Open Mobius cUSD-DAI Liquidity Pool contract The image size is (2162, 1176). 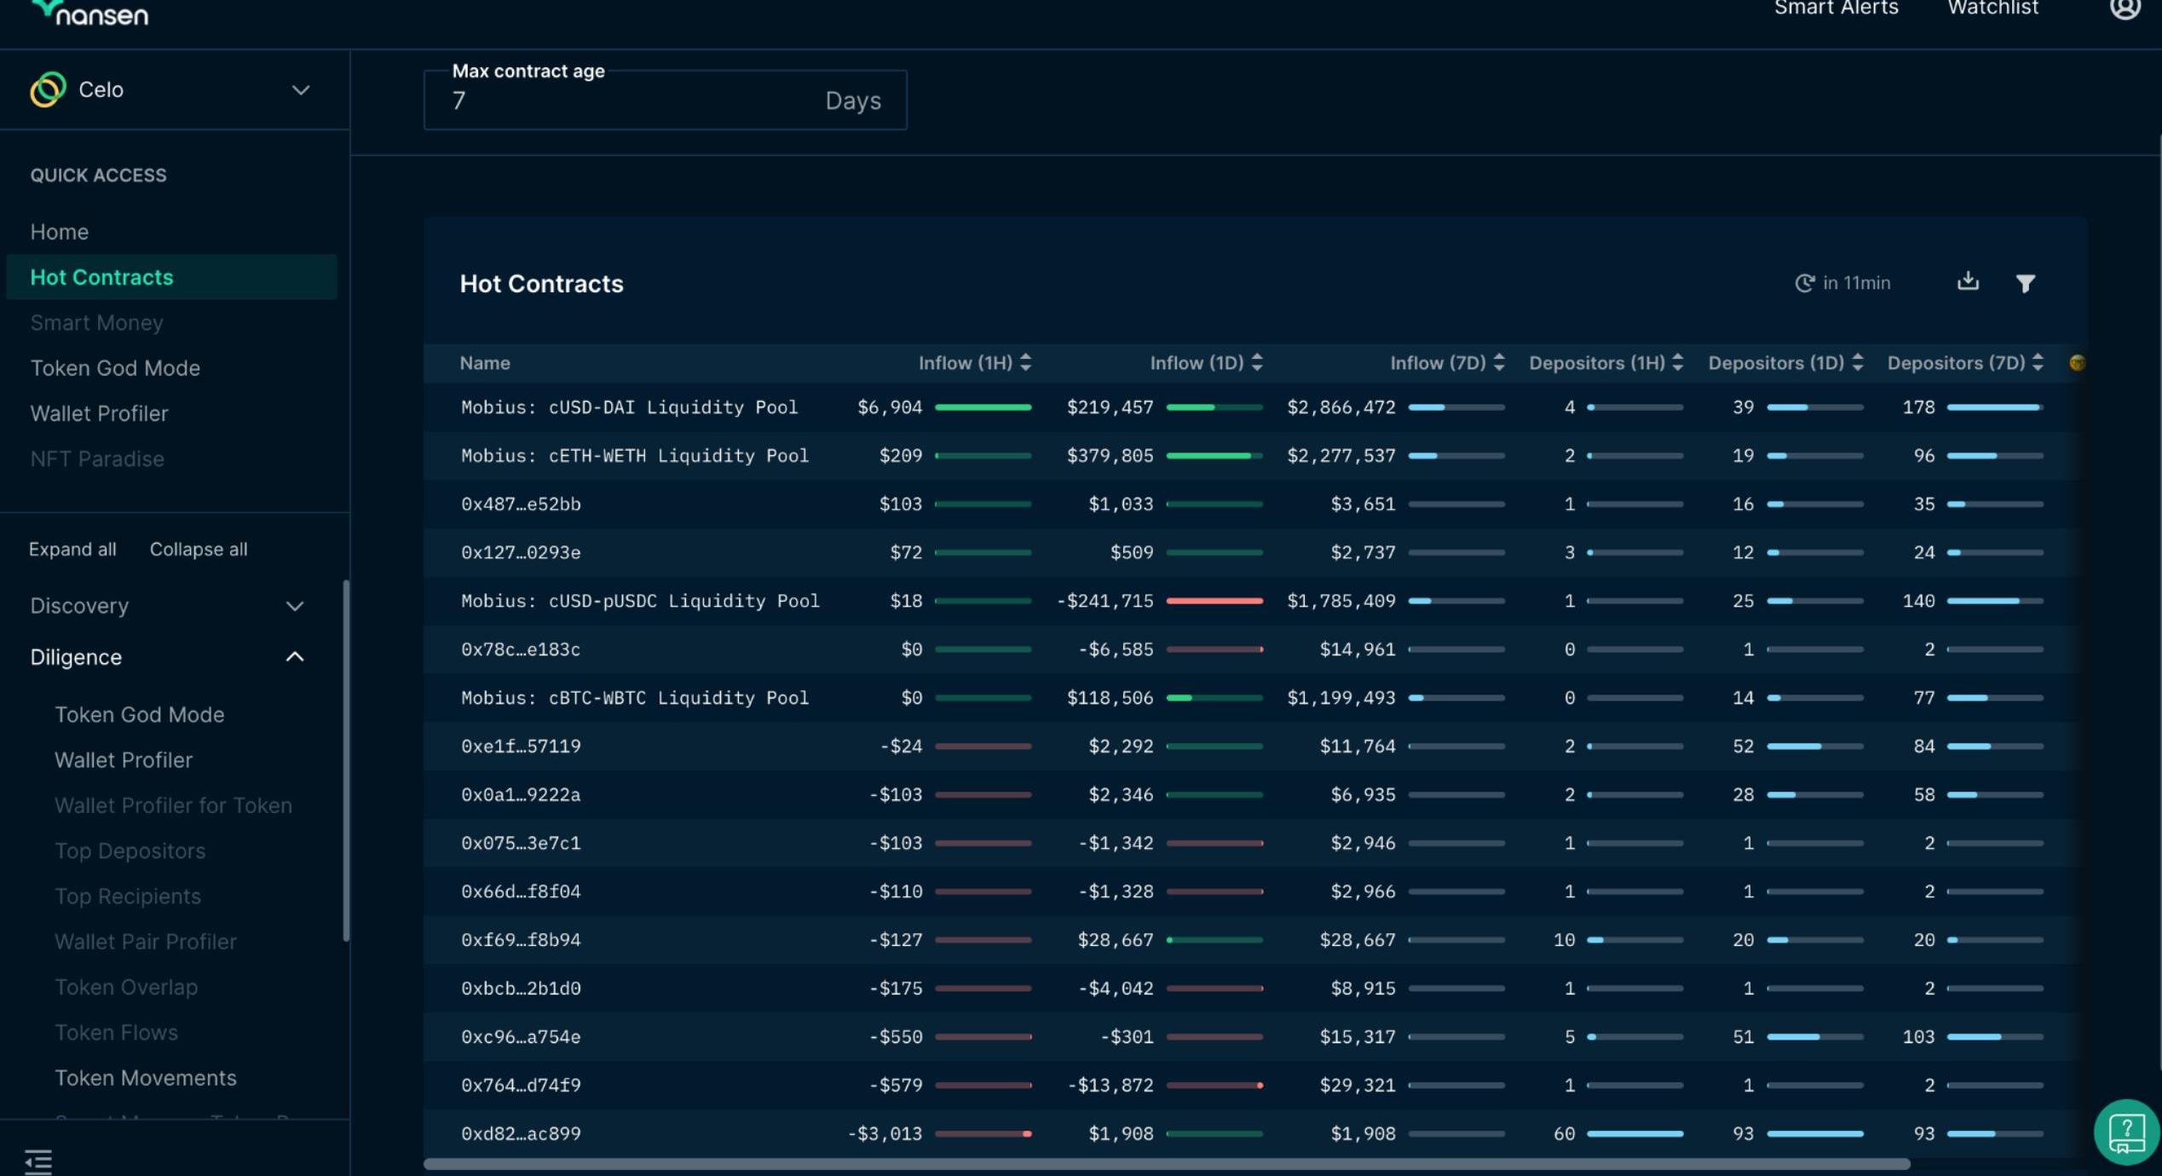[x=629, y=407]
